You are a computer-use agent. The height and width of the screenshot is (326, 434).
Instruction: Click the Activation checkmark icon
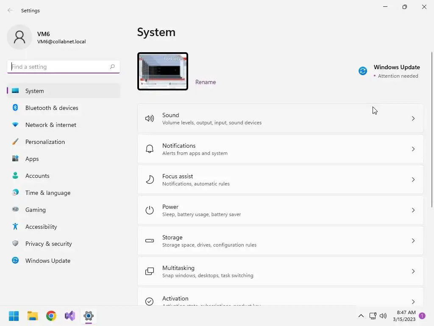(x=150, y=301)
